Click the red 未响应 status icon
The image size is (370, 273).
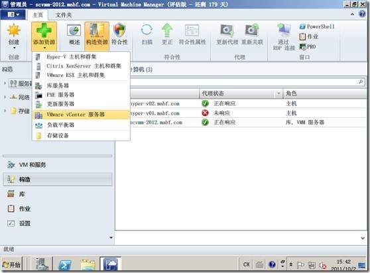[205, 113]
